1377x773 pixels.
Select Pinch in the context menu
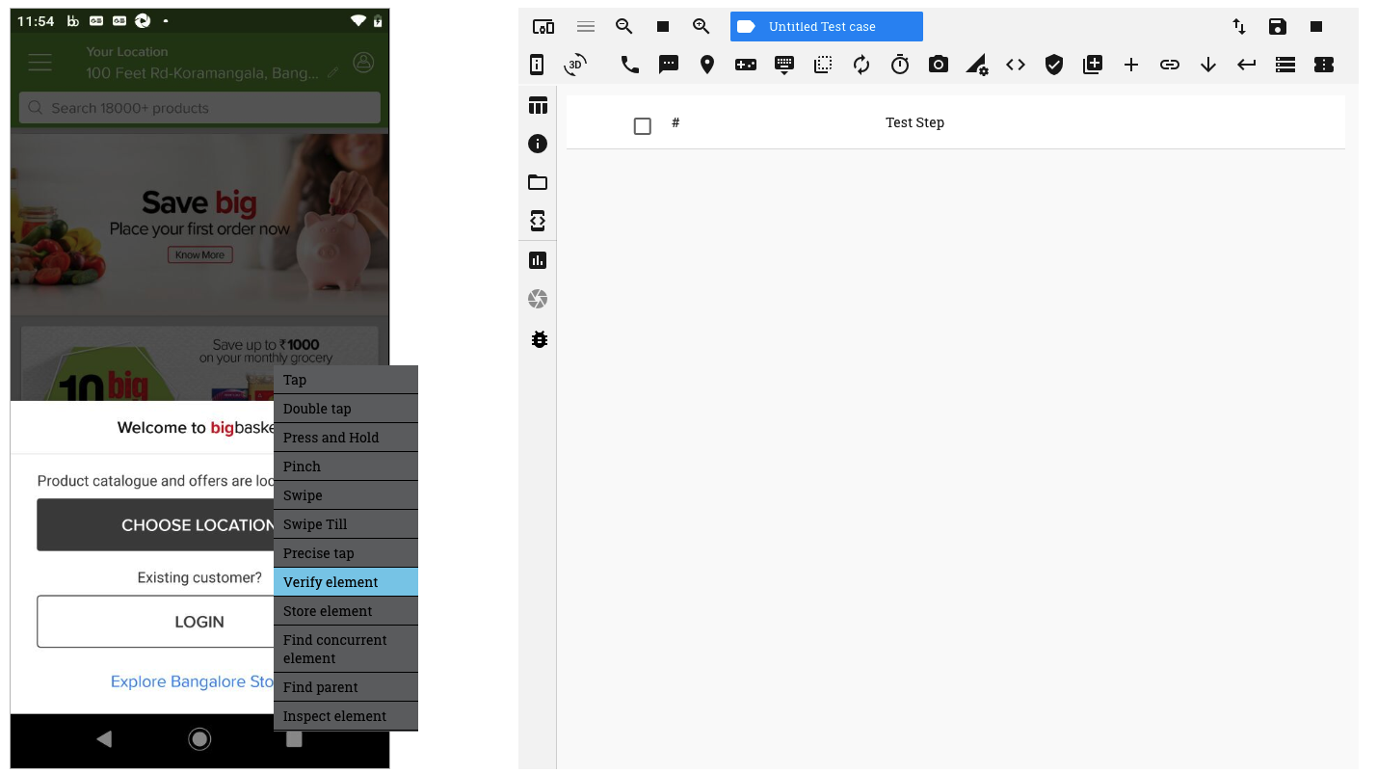point(346,466)
